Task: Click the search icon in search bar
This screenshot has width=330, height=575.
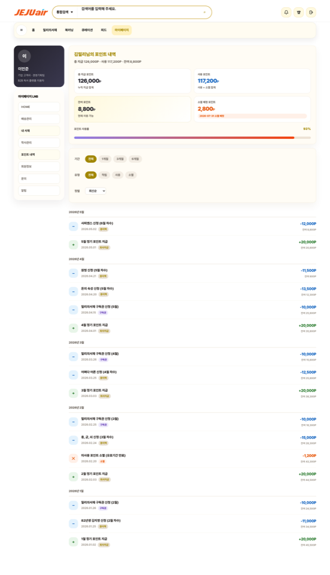Action: pos(204,12)
